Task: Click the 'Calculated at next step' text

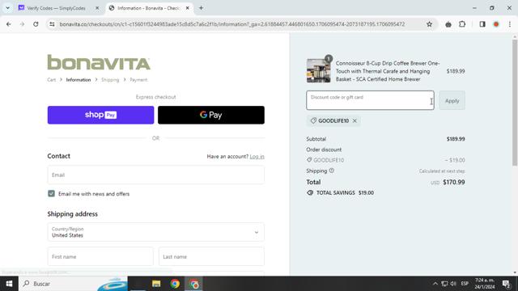Action: pyautogui.click(x=442, y=171)
